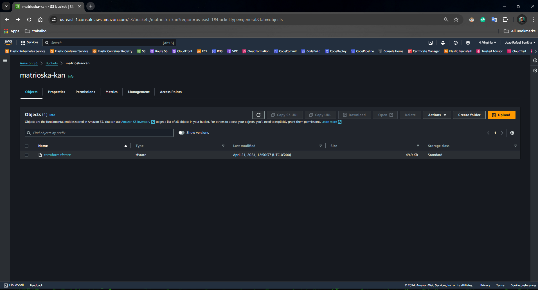Switch to the Objects tab

click(x=31, y=92)
